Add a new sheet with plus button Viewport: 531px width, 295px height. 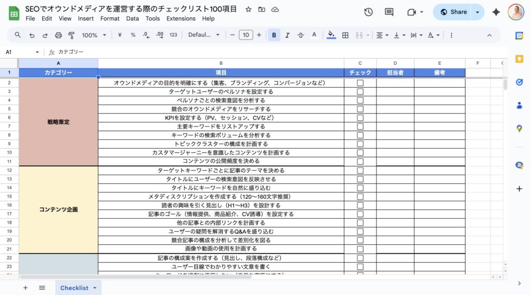pos(25,288)
